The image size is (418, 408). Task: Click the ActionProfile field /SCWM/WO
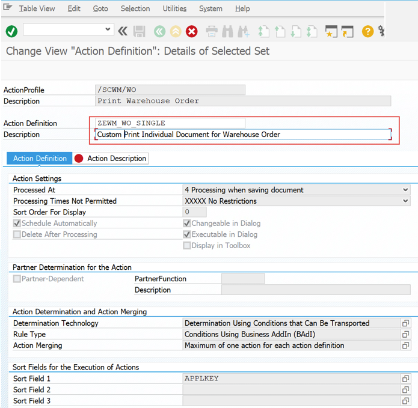coord(170,90)
